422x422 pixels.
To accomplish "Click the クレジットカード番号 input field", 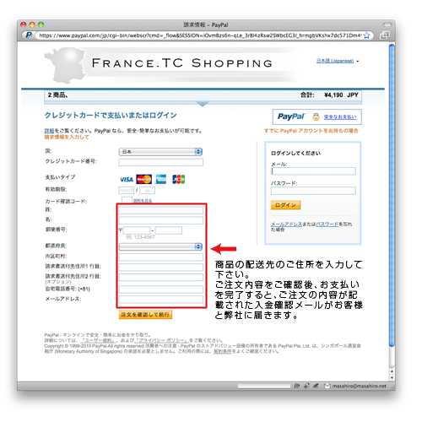I will (160, 162).
